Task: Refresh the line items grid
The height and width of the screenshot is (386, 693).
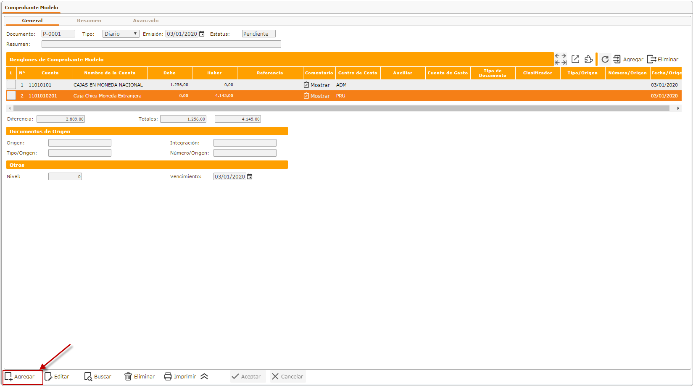Action: (x=605, y=59)
